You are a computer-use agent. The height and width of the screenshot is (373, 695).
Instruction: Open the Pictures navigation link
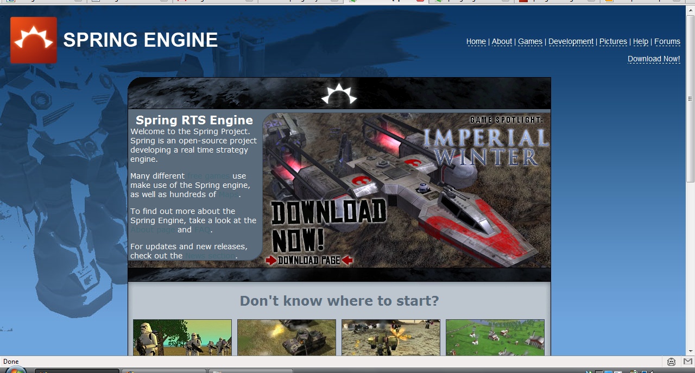613,42
